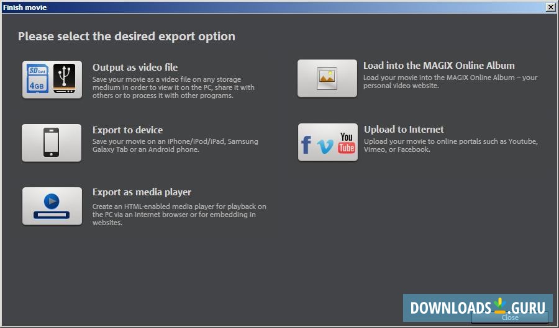This screenshot has height=328, width=559.
Task: Click the 'iPhone/iPod/iPad, Samsung' description text
Action: click(175, 146)
